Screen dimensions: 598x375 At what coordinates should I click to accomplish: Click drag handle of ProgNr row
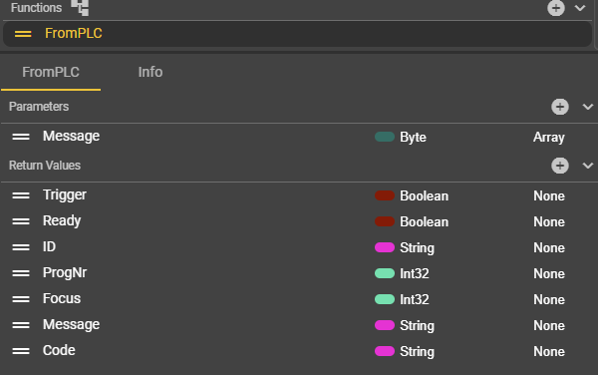21,273
